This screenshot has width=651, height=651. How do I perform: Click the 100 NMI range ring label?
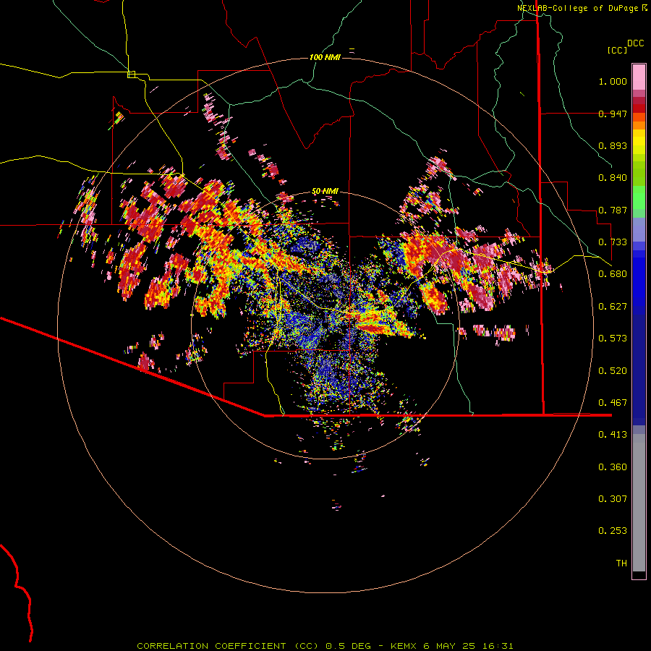[x=325, y=57]
